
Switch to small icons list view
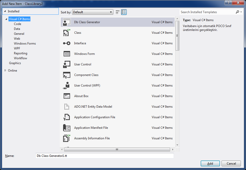point(124,12)
